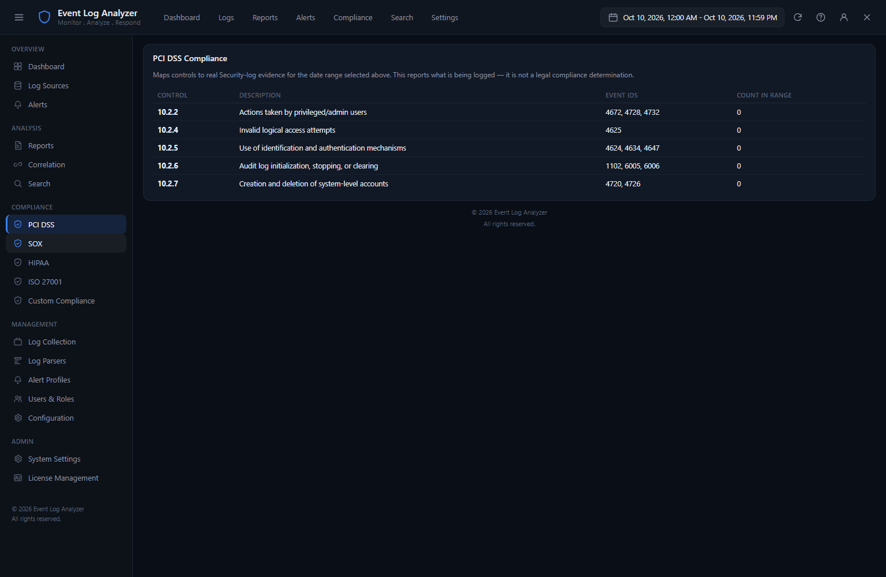This screenshot has height=577, width=886.
Task: Click event IDs '4720, 4726'
Action: tap(623, 183)
